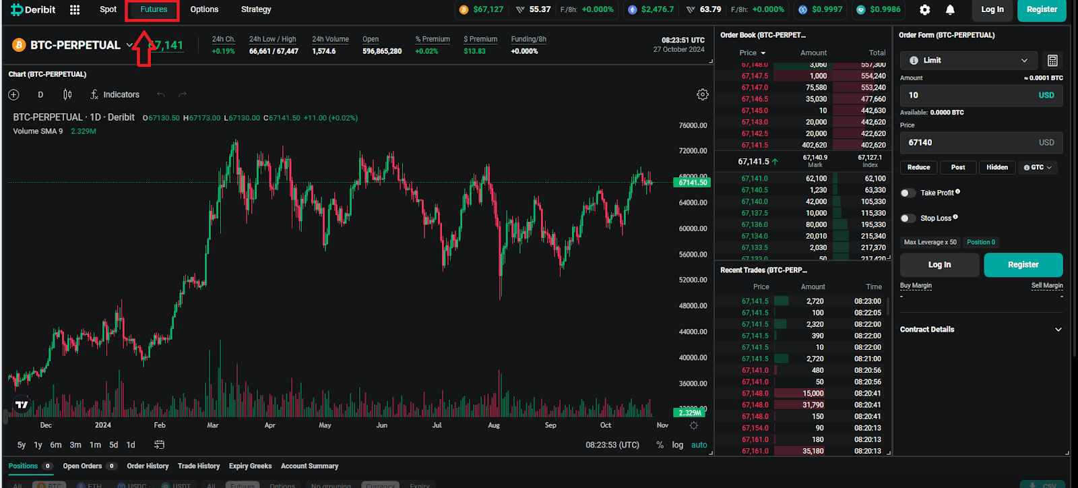Open the order book Price grouping dropdown
The image size is (1078, 488).
pyautogui.click(x=753, y=53)
